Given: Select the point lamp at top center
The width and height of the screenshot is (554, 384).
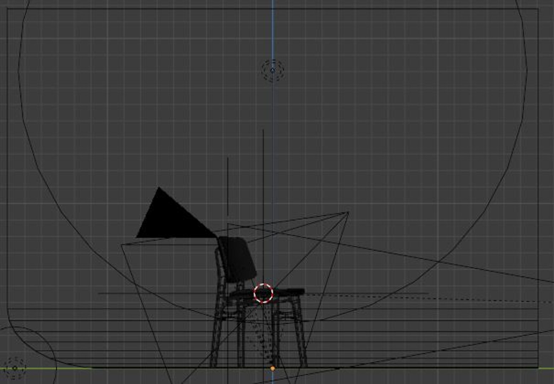Looking at the screenshot, I should 273,70.
